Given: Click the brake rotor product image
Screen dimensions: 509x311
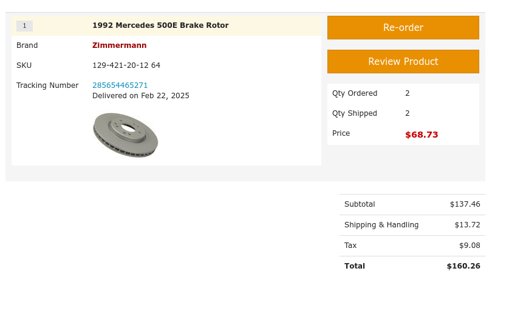Looking at the screenshot, I should (x=125, y=135).
